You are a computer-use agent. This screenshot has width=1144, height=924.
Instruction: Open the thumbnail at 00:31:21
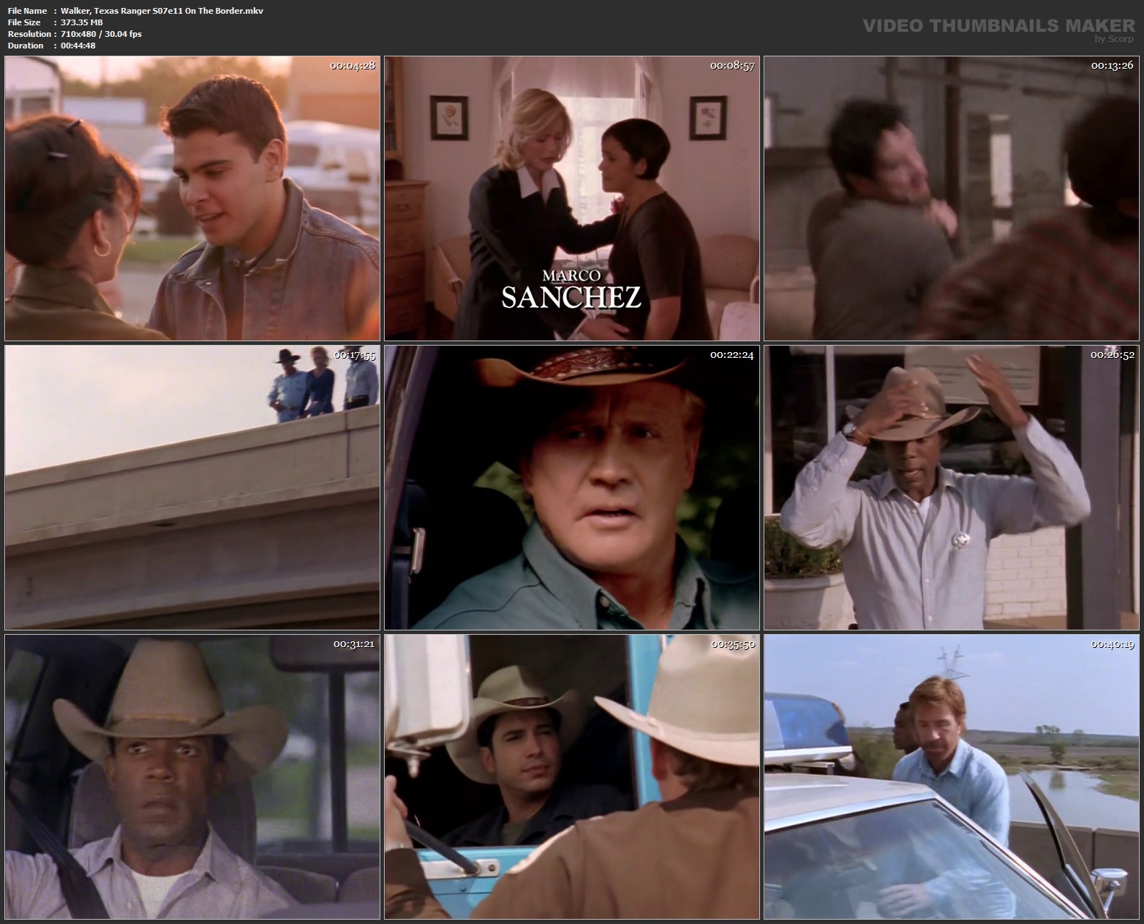pyautogui.click(x=192, y=777)
